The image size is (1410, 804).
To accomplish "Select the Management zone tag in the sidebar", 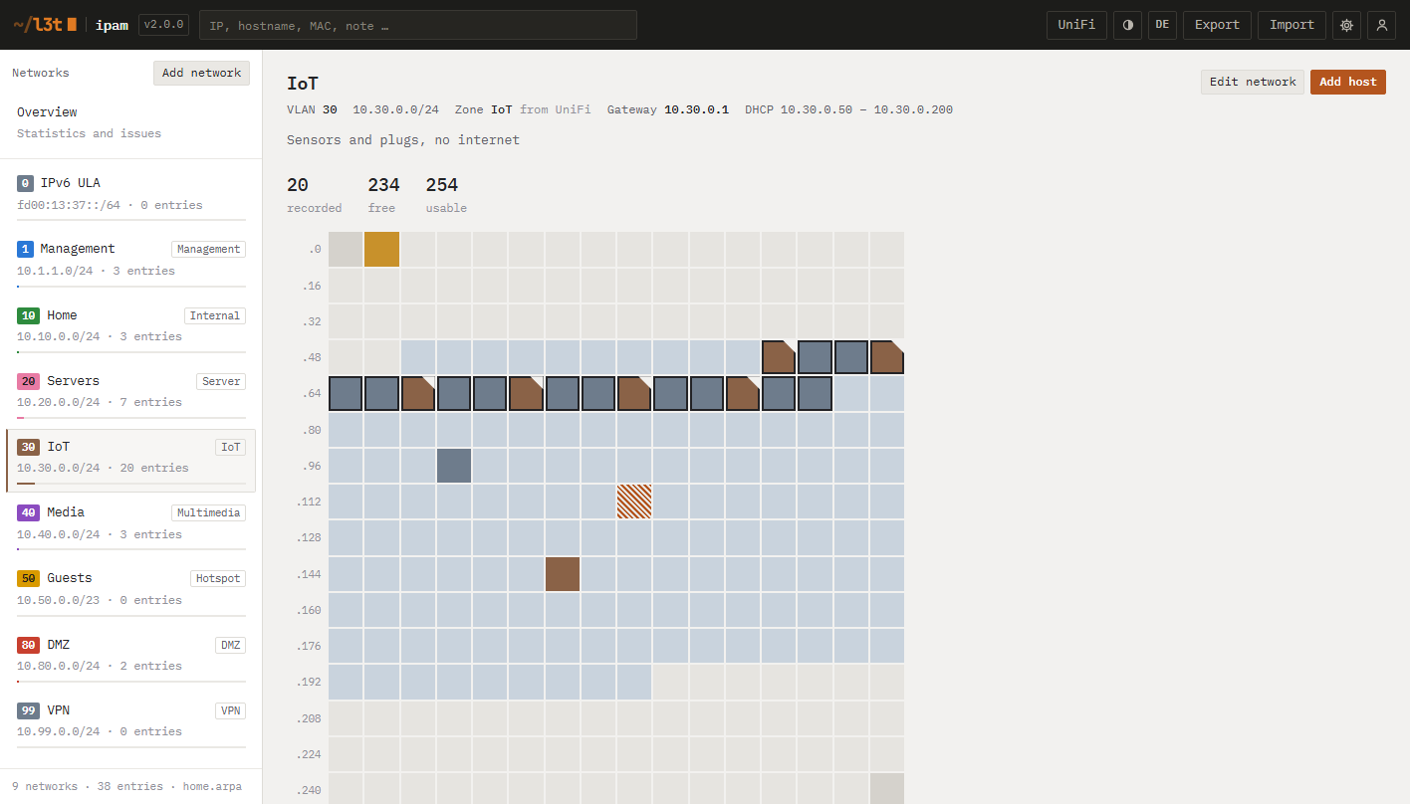I will click(208, 250).
